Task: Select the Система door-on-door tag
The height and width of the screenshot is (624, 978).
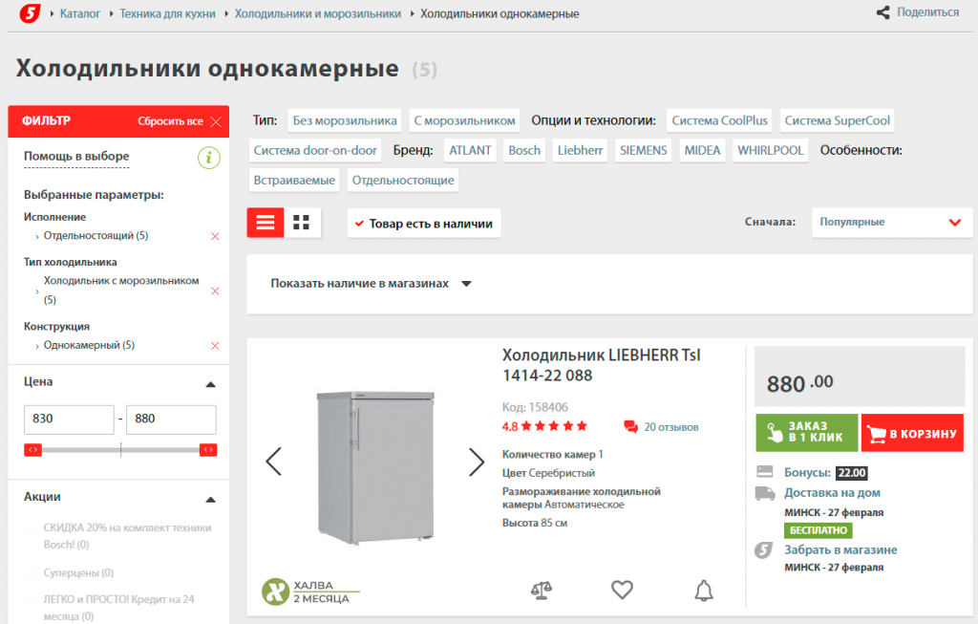Action: pos(315,150)
